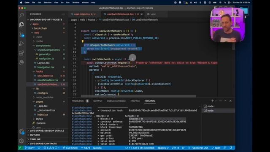Open the Extensions view icon
Screen dimensions: 270x152
22,53
